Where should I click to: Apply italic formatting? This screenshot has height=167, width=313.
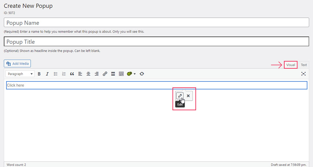coord(47,74)
